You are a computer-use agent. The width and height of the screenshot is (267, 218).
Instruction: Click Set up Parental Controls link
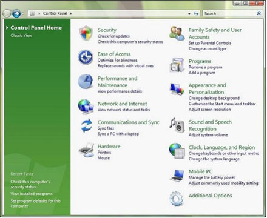[209, 43]
